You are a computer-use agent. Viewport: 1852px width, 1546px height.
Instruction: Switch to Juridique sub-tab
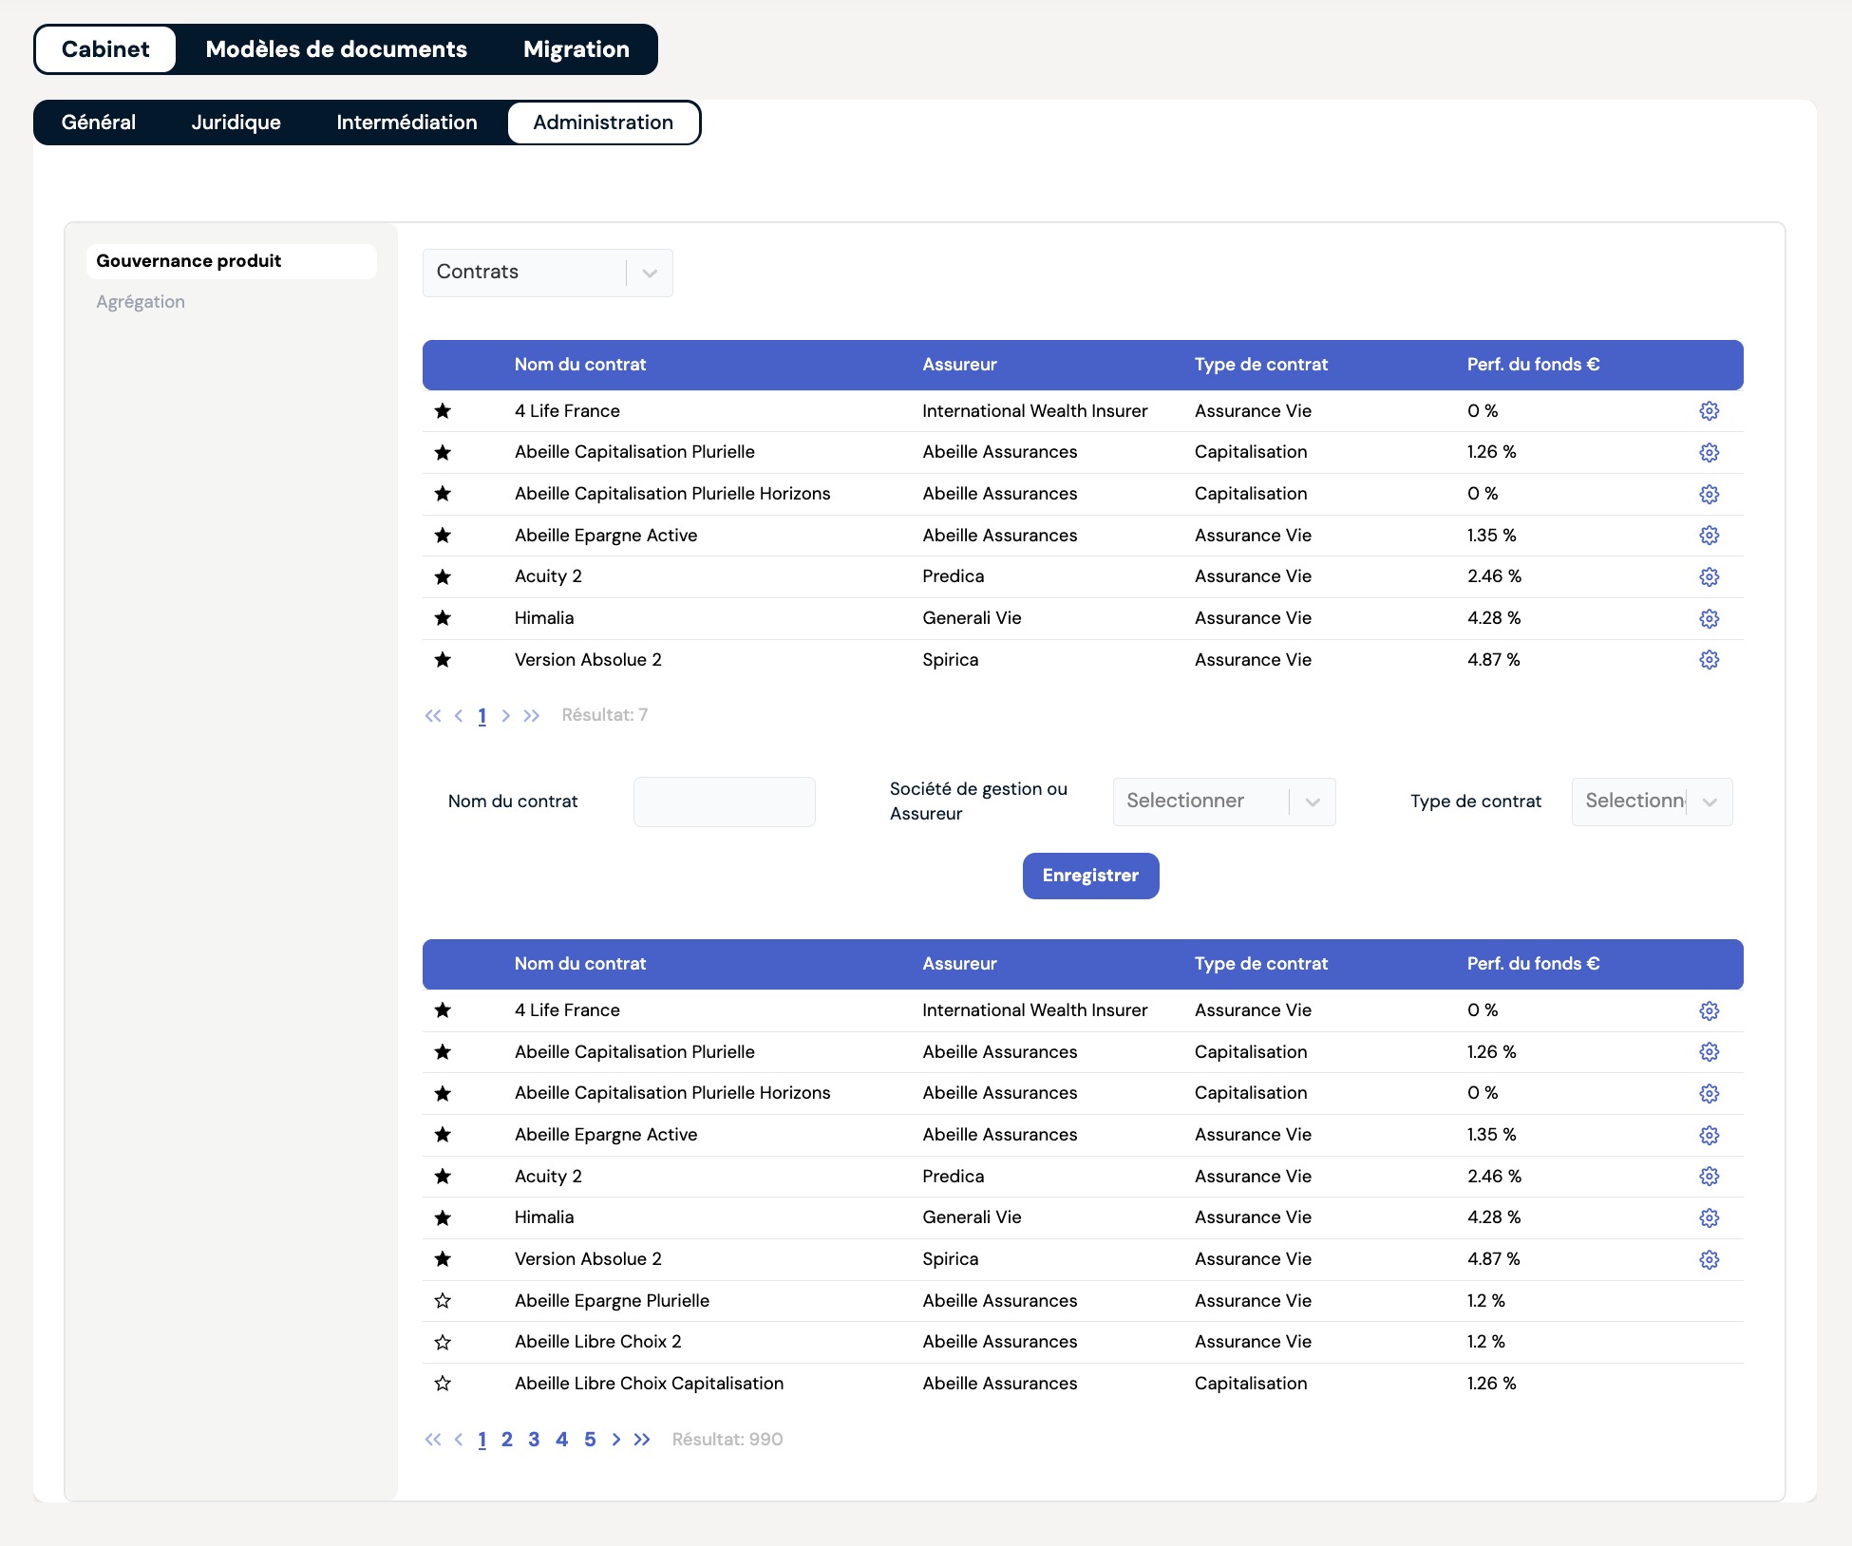click(x=236, y=123)
